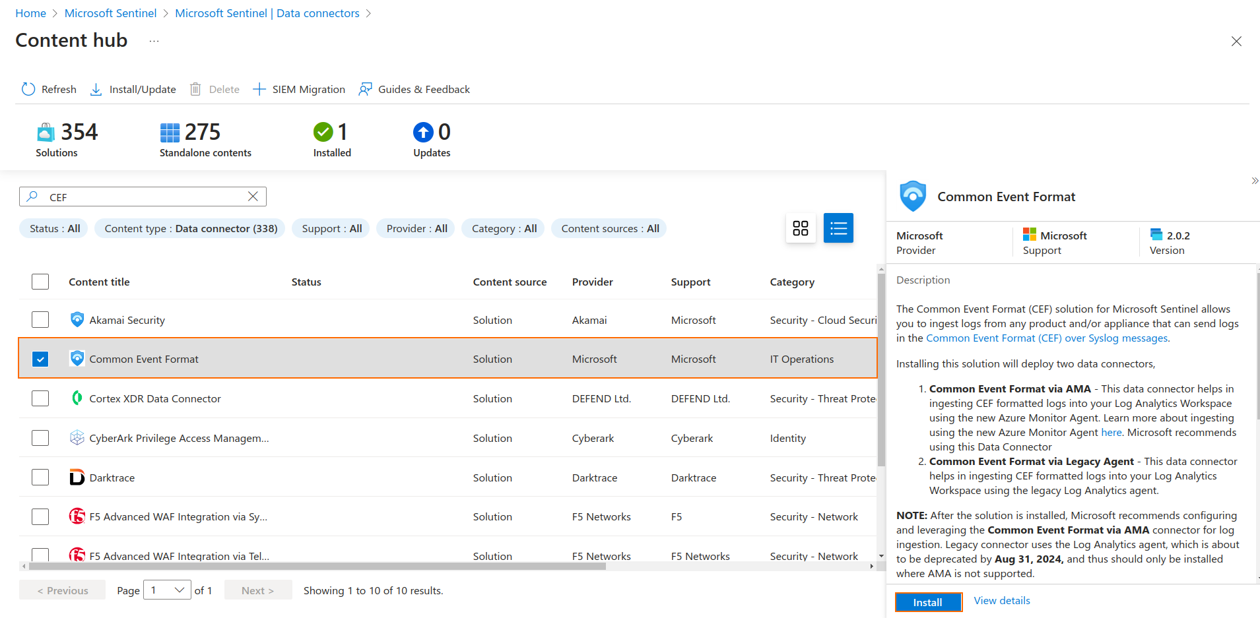Image resolution: width=1260 pixels, height=618 pixels.
Task: Click the Delete trash icon
Action: pos(195,89)
